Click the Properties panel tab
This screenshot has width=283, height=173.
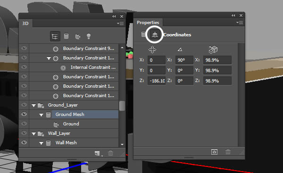pos(148,23)
